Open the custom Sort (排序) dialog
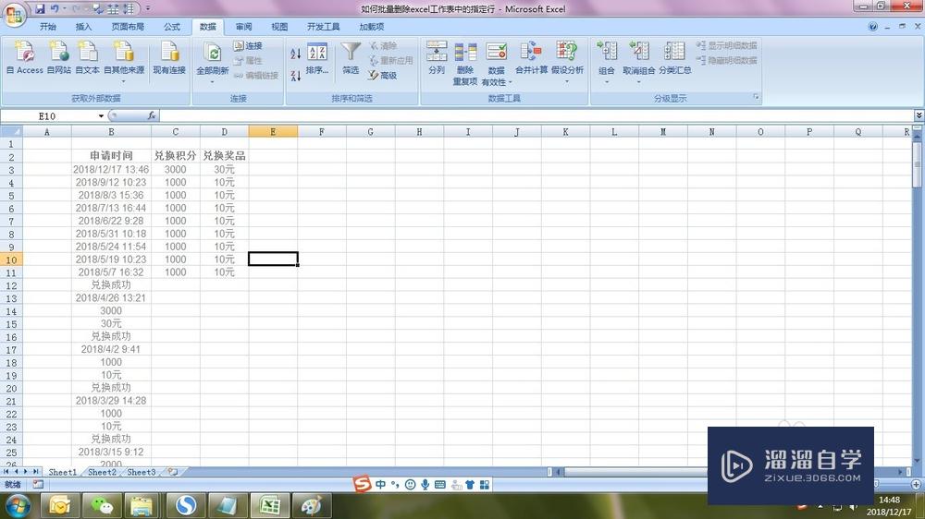Screen dimensions: 925x519 (x=317, y=58)
